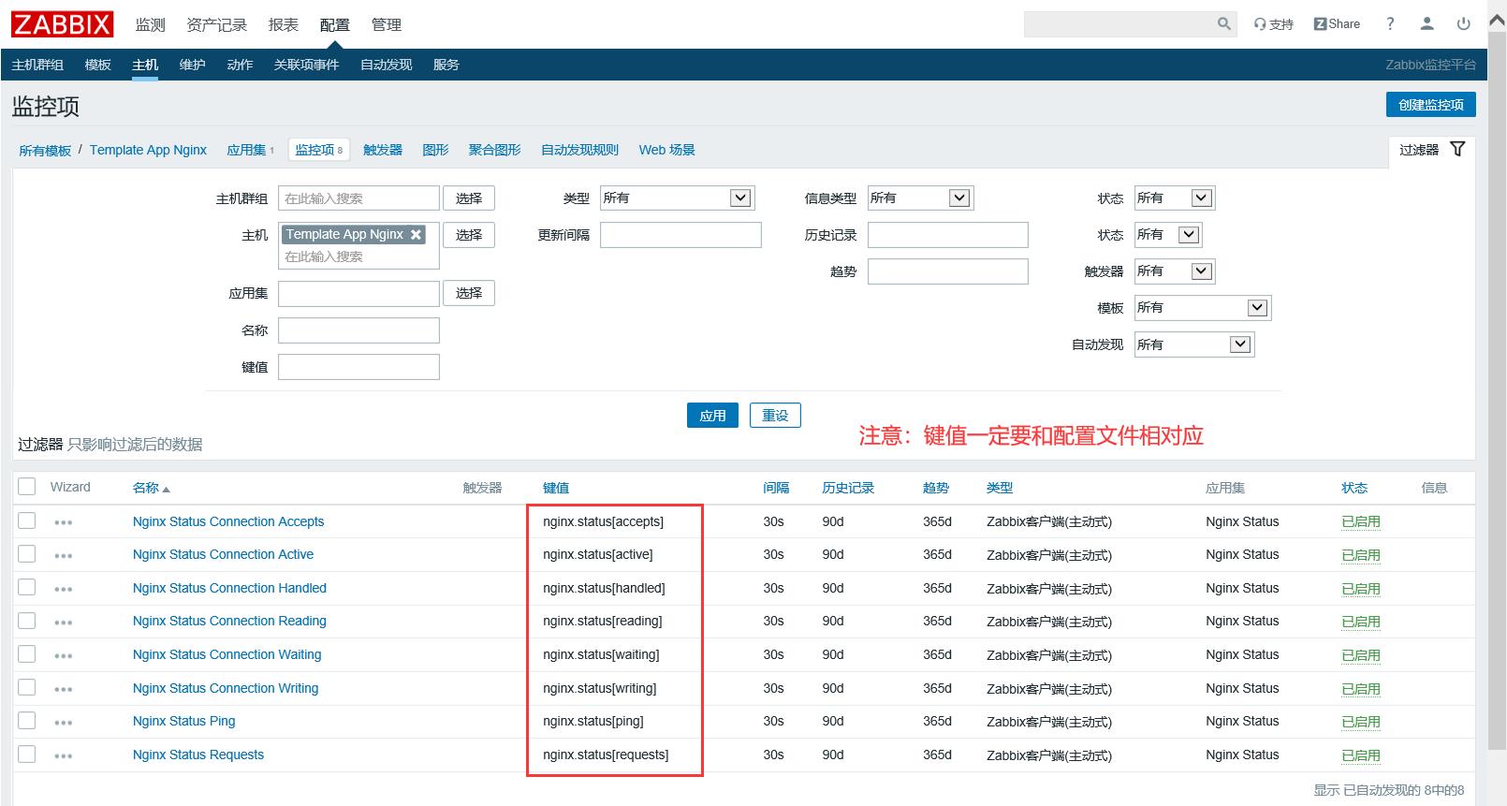Open the 类型 dropdown
This screenshot has width=1507, height=806.
tap(677, 198)
